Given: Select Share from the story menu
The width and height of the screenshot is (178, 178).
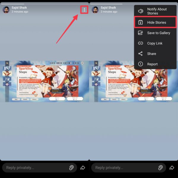Looking at the screenshot, I should point(155,54).
